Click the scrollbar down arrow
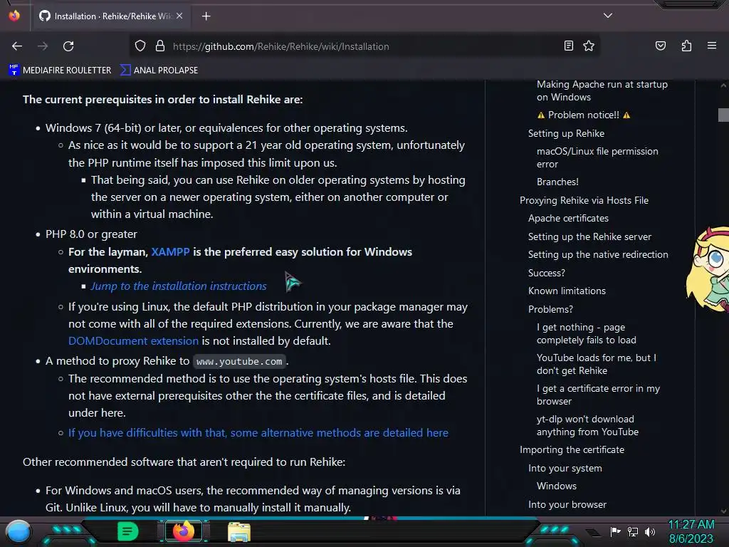This screenshot has width=729, height=547. point(723,511)
